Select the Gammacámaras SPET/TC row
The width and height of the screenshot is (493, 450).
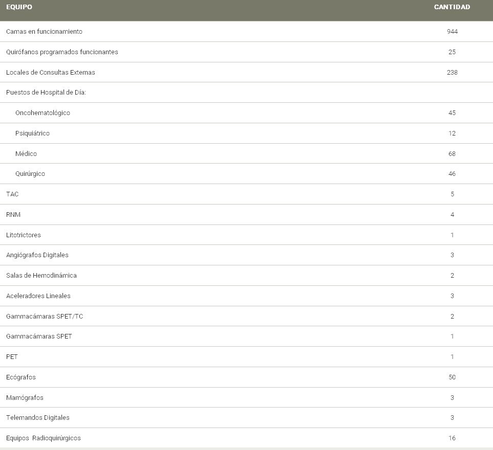point(45,317)
